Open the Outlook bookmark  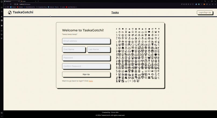tap(13, 7)
